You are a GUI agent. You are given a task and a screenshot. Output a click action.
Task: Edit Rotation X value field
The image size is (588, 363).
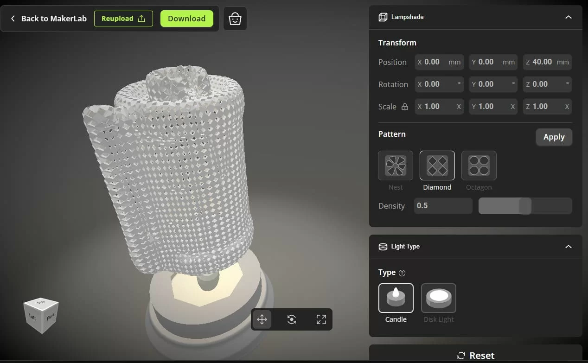click(x=439, y=84)
